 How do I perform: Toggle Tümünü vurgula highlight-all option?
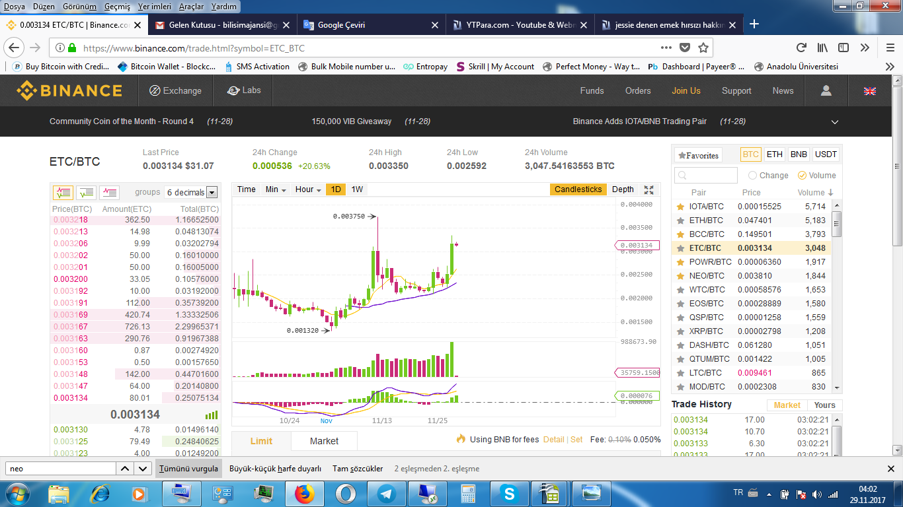point(188,469)
